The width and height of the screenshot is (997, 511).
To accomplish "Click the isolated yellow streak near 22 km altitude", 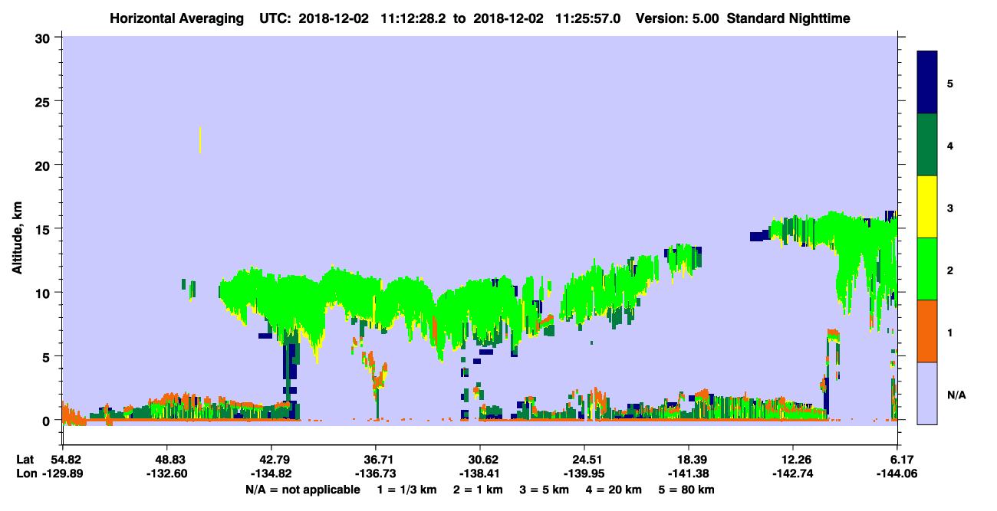I will pos(199,139).
